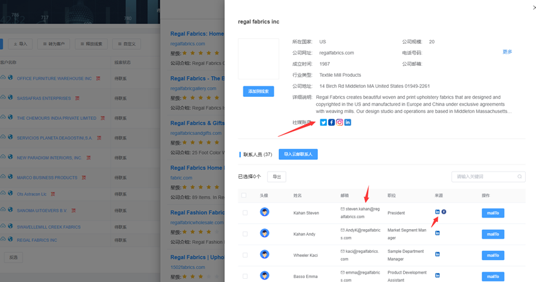Click globe icon beside SANOMA UITGEVERS B.V.
The height and width of the screenshot is (282, 536).
click(10, 209)
